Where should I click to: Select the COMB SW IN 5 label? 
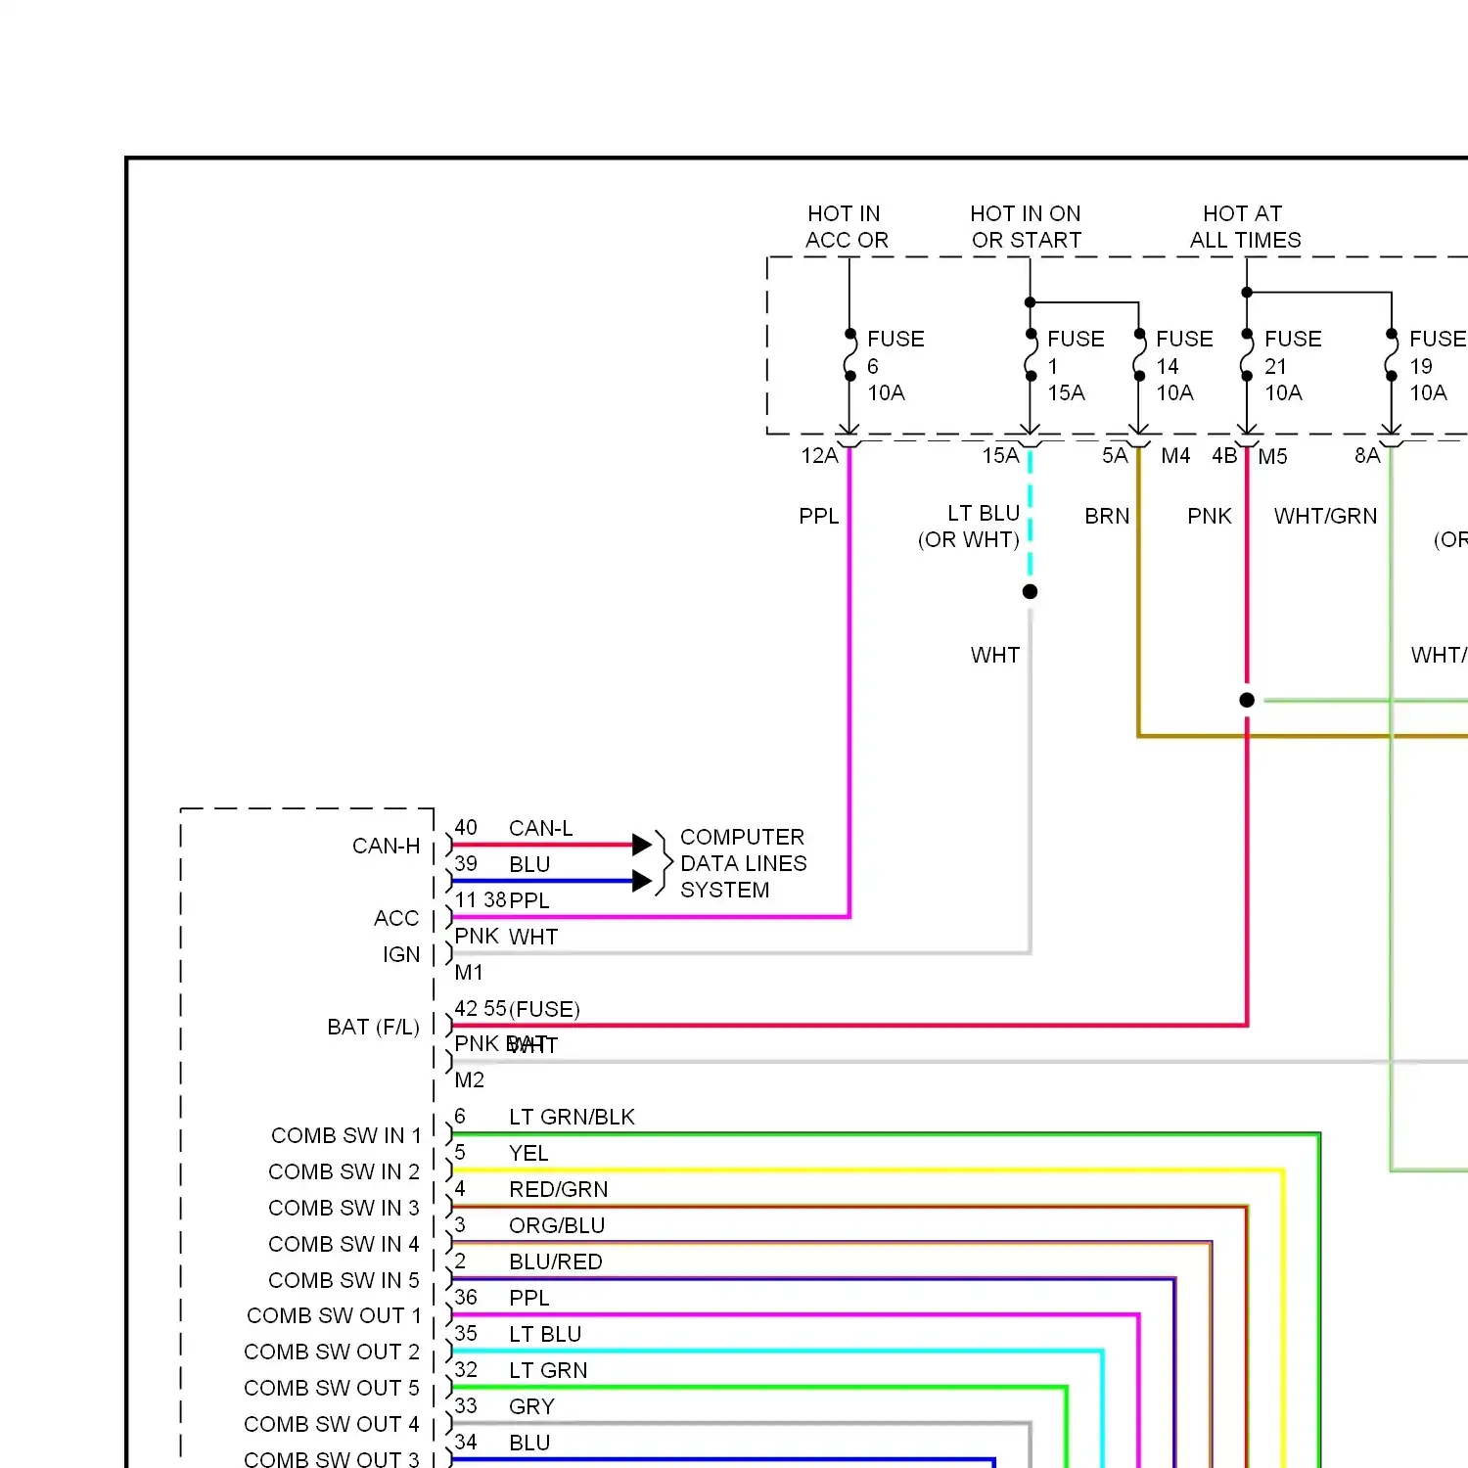click(x=344, y=1280)
